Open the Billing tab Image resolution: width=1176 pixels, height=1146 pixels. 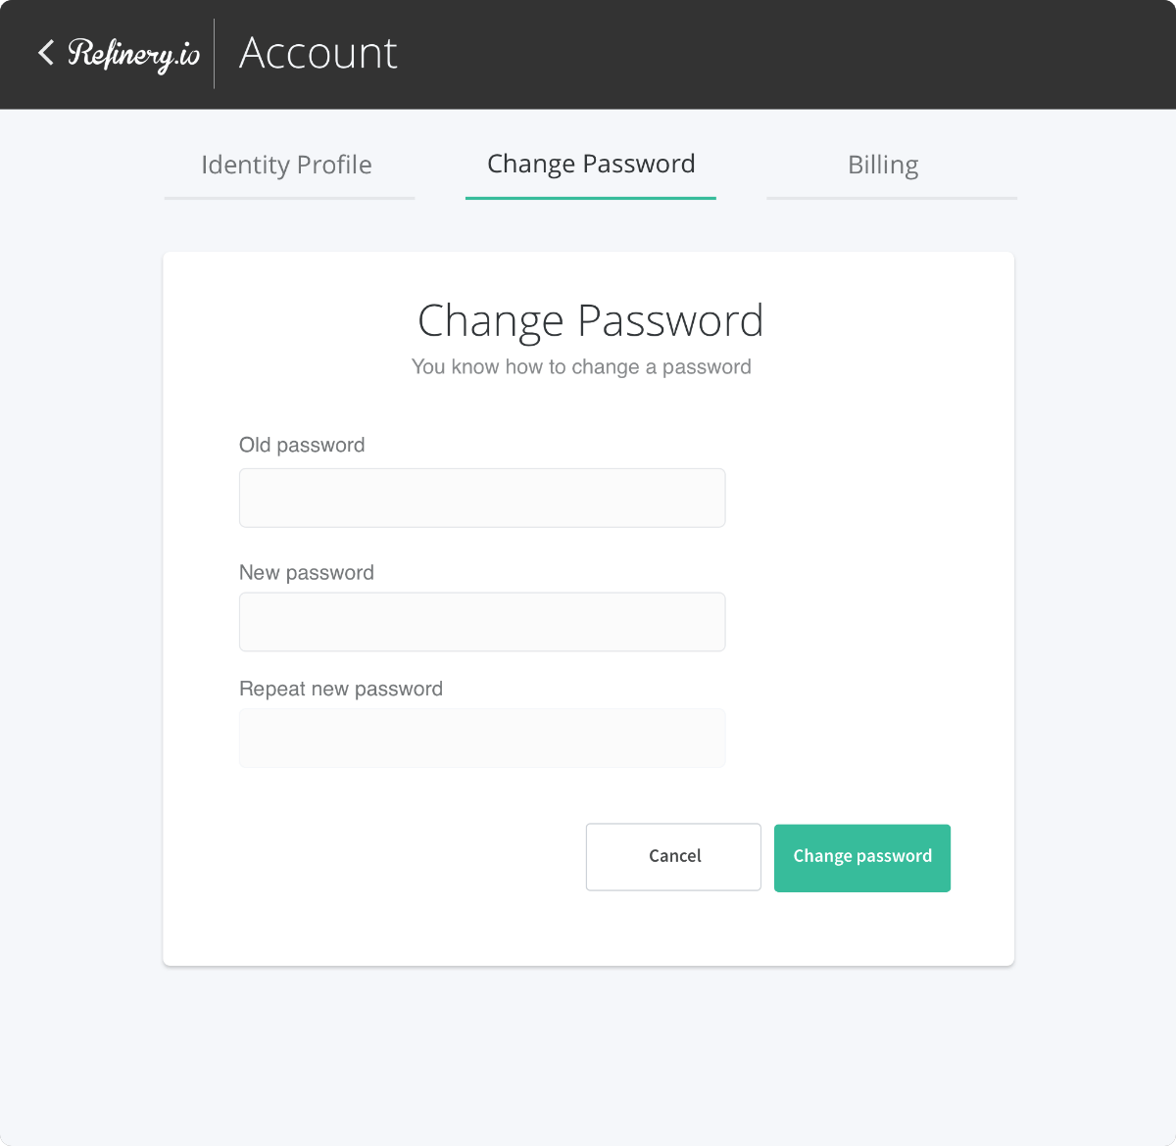click(883, 165)
